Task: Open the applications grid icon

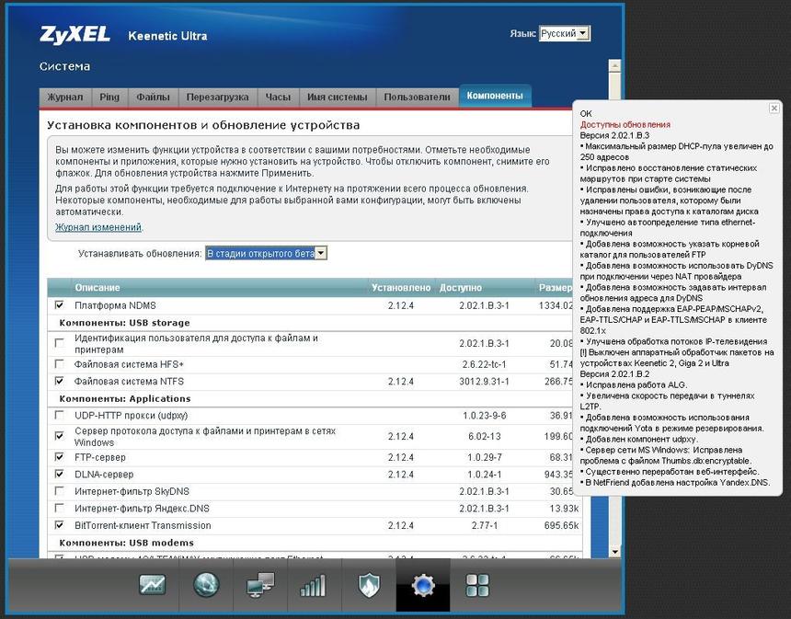Action: [476, 585]
